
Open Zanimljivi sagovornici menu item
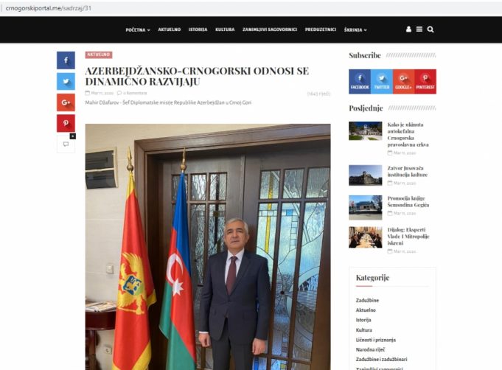[270, 29]
